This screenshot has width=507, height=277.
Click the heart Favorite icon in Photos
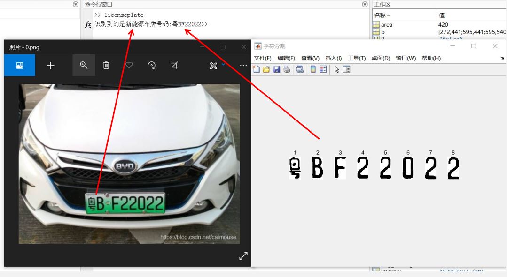click(x=129, y=66)
